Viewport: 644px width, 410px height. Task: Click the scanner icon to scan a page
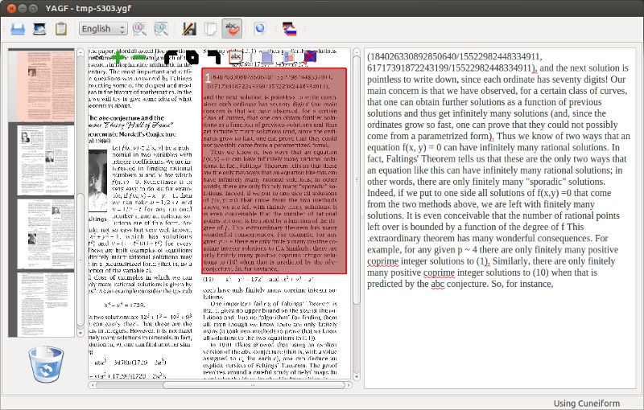click(x=39, y=29)
